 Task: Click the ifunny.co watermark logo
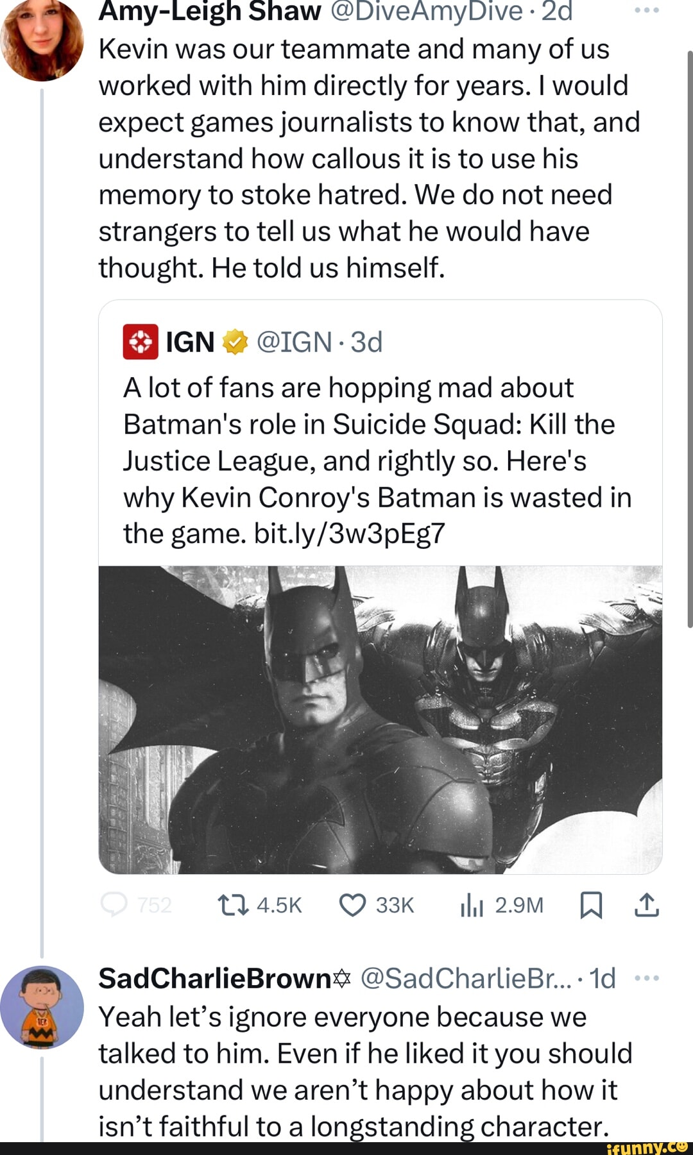click(x=647, y=1147)
